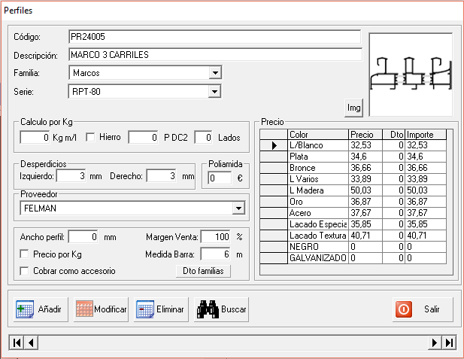Expand the Familia dropdown showing Marcos
The height and width of the screenshot is (359, 464).
pyautogui.click(x=215, y=73)
